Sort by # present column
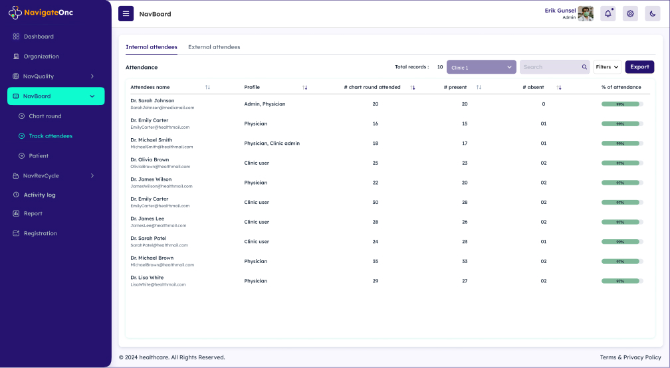This screenshot has width=670, height=368. [479, 88]
